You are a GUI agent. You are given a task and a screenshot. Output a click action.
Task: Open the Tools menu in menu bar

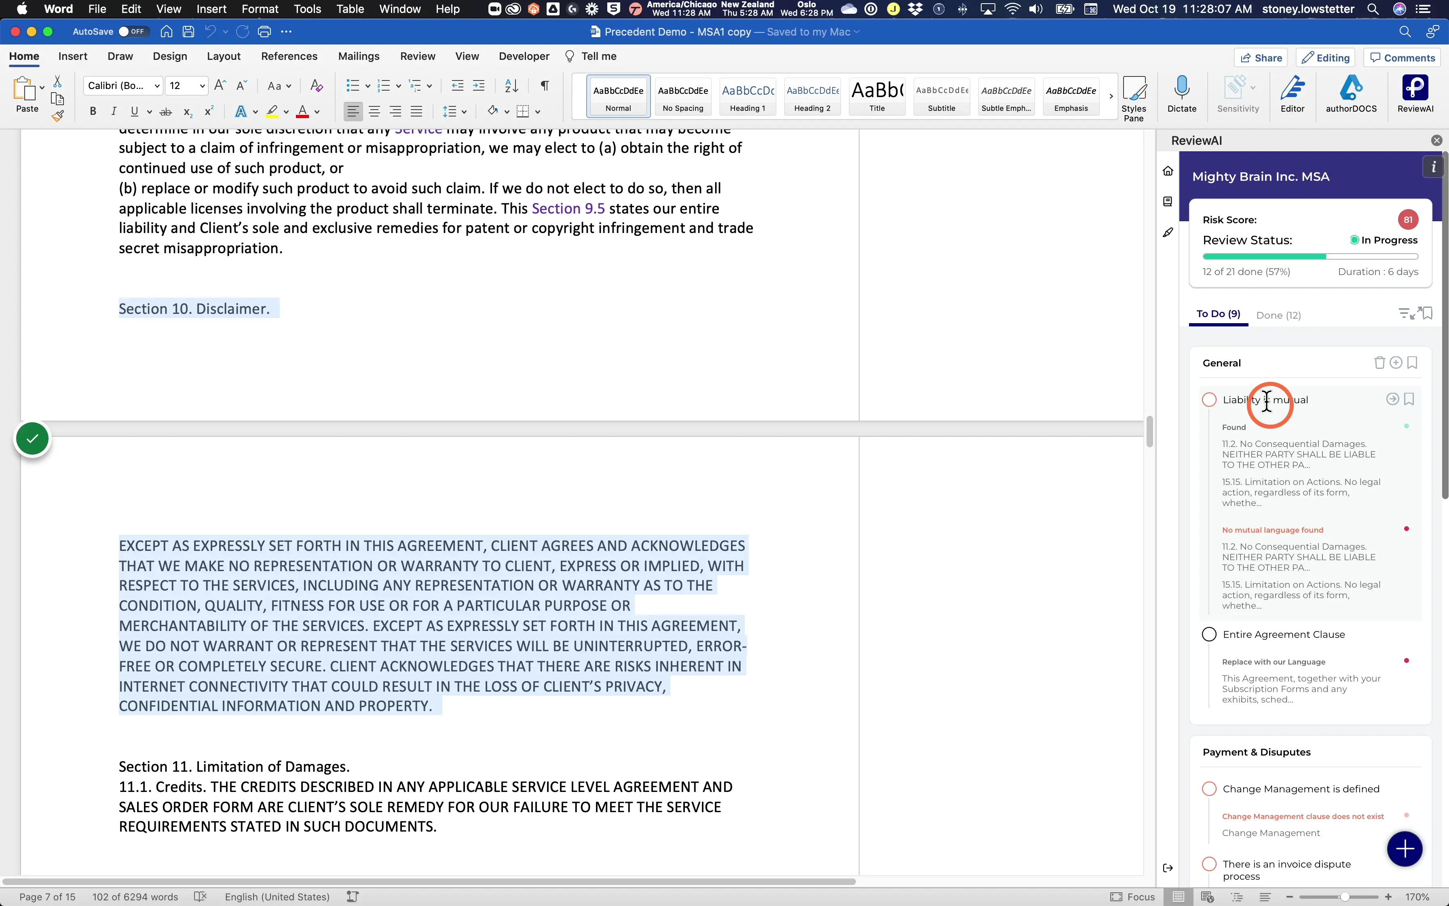(x=307, y=9)
